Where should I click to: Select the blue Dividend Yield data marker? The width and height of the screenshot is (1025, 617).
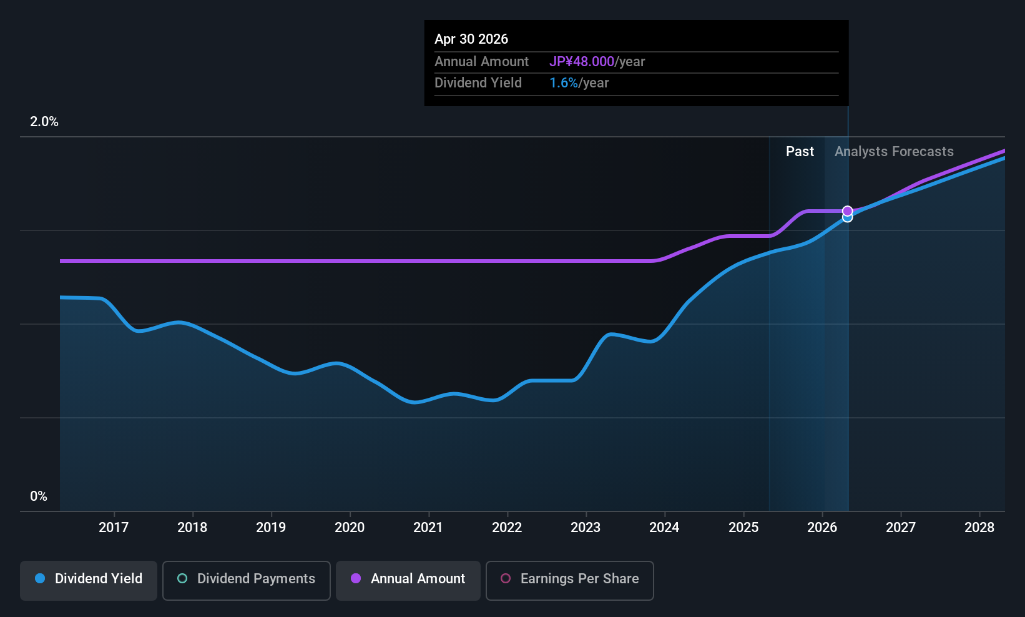coord(847,218)
